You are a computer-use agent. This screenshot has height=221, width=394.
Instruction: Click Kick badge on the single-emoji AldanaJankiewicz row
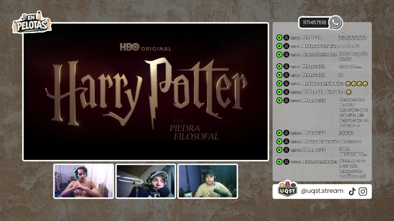click(x=279, y=92)
